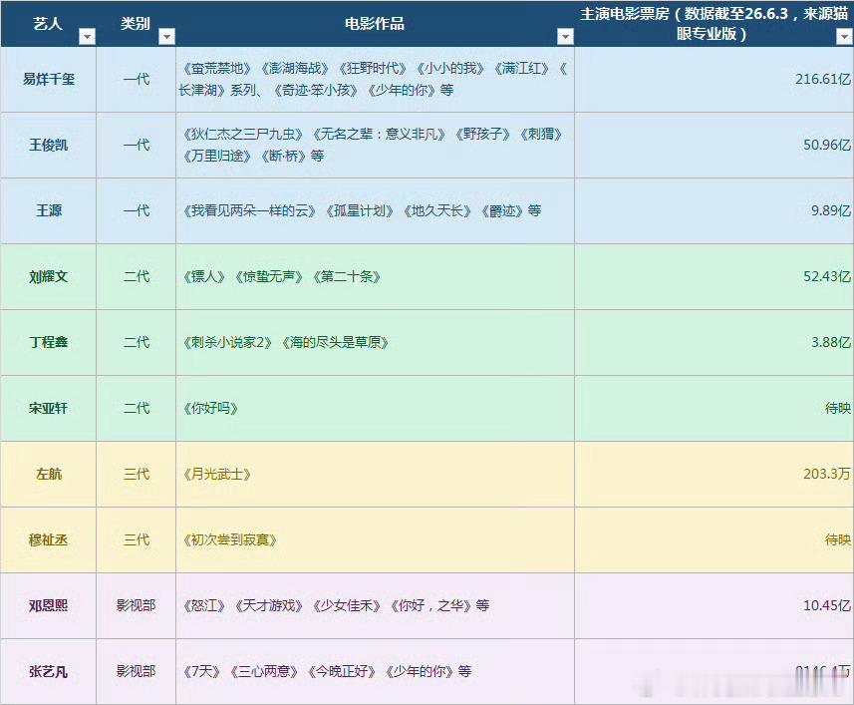Select the 50.96亿 box office cell
Screen dimensions: 854x705
tap(714, 146)
